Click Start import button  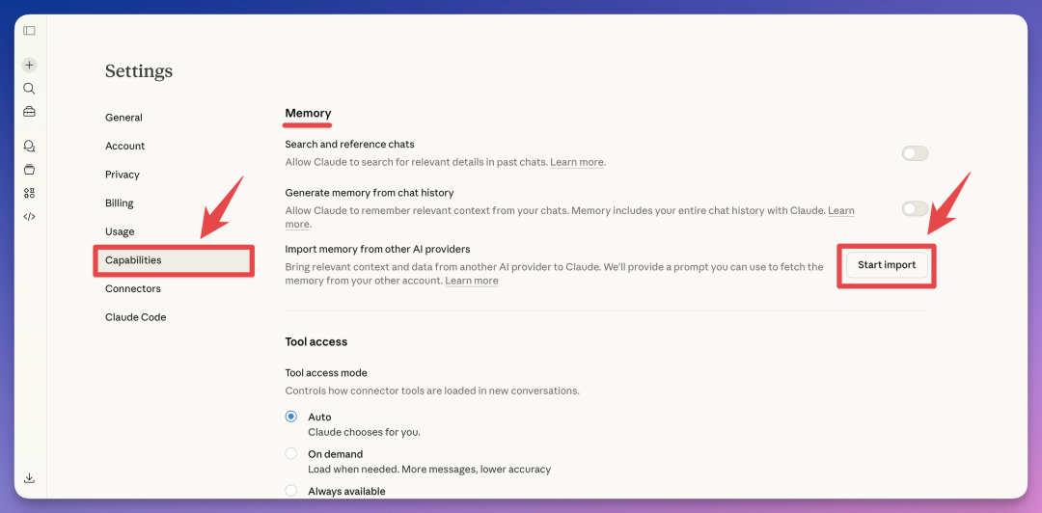(x=887, y=265)
